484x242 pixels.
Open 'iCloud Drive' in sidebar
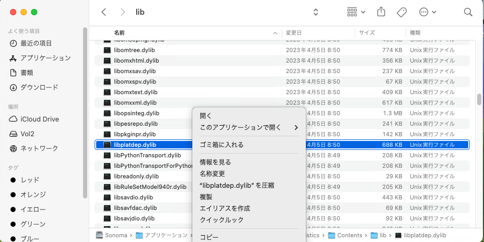coord(39,119)
